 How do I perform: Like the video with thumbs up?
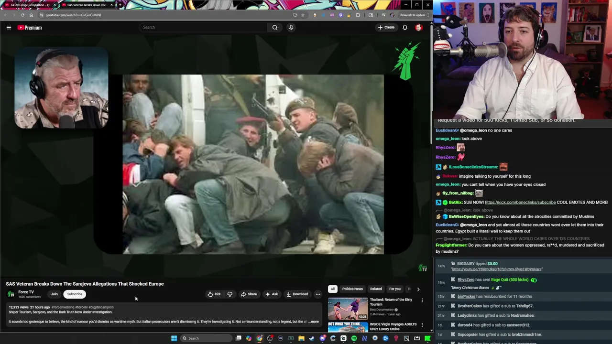point(214,294)
